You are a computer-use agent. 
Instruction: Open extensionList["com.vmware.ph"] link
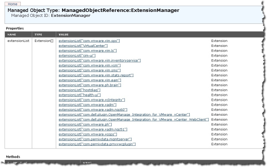click(x=85, y=125)
